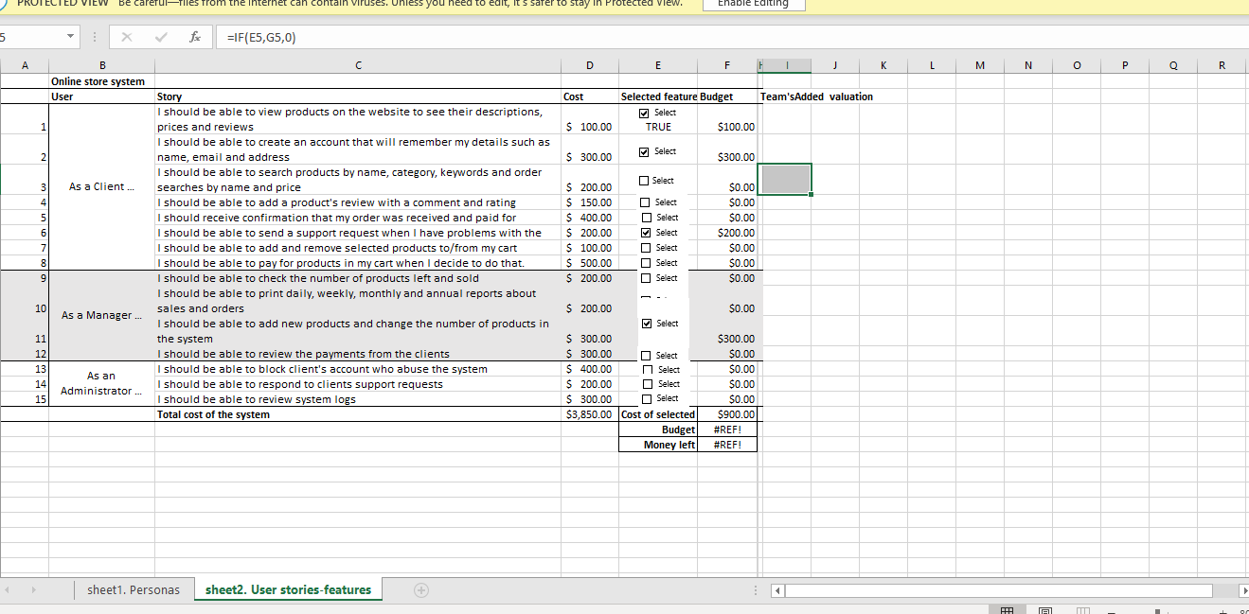Click the Enable Editing button
1249x614 pixels.
(753, 4)
